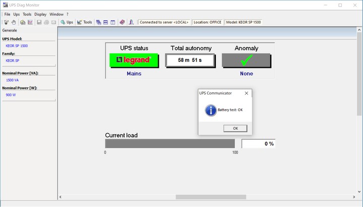Image resolution: width=363 pixels, height=207 pixels.
Task: Click the 900 W nominal power value
Action: point(11,95)
